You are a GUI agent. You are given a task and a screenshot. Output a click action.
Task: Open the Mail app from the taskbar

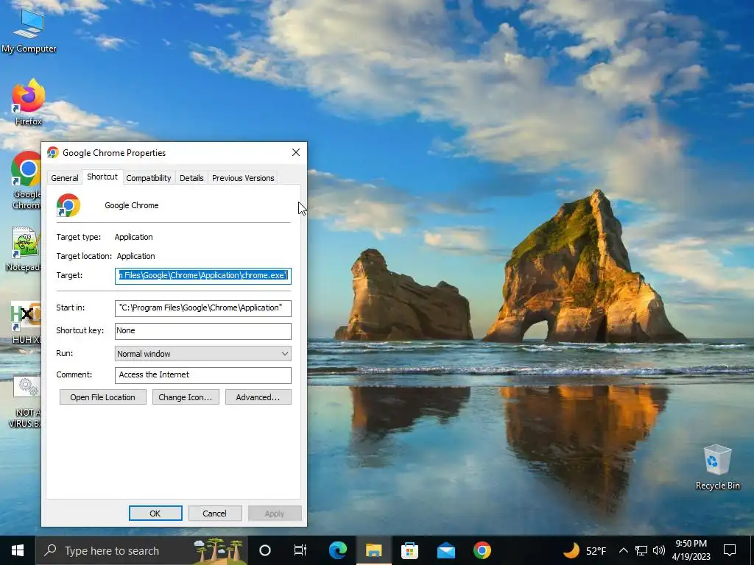[x=445, y=550]
